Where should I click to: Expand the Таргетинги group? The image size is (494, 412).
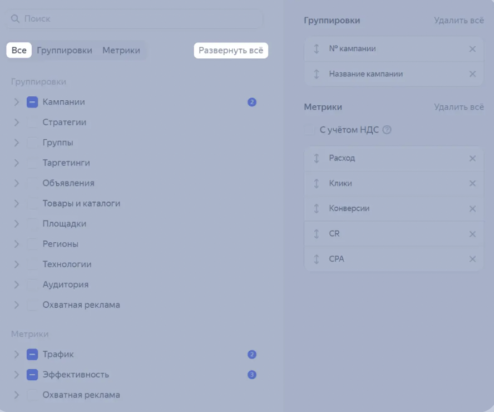click(x=16, y=163)
